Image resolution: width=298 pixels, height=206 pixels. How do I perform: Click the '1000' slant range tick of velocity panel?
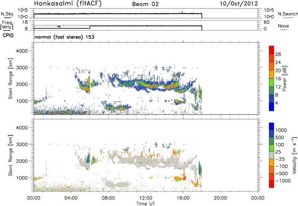point(22,178)
